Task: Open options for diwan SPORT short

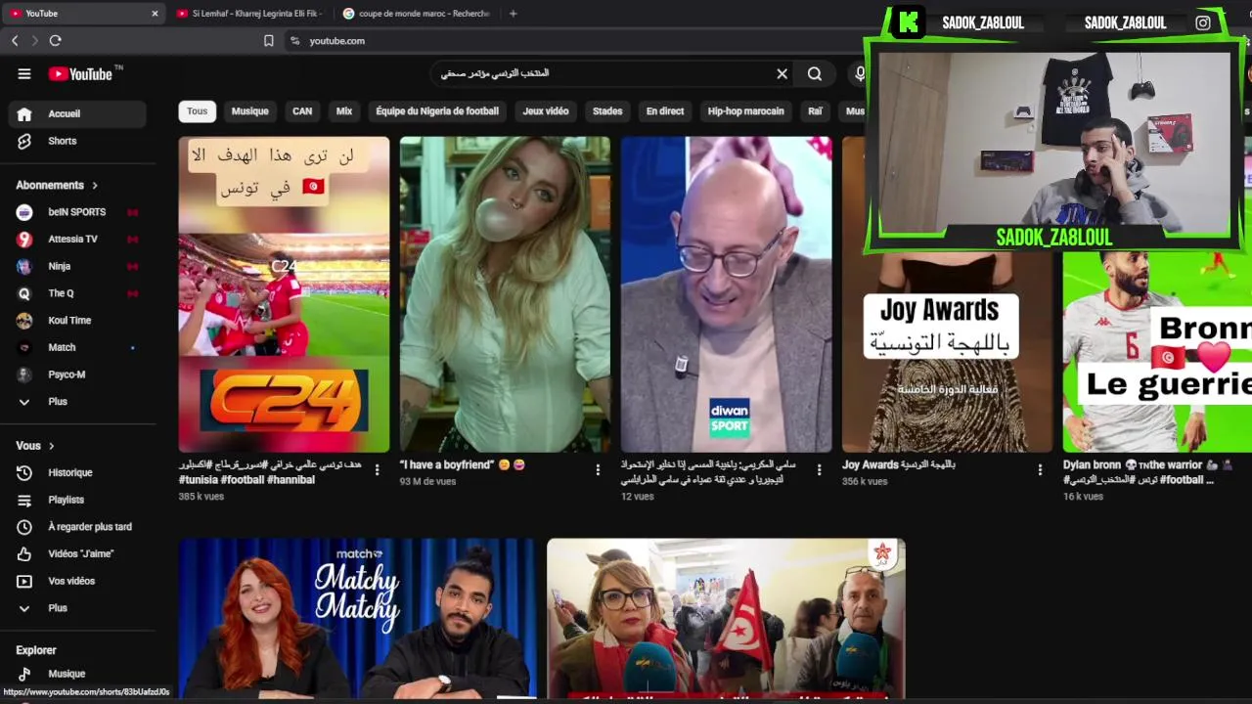Action: click(819, 470)
